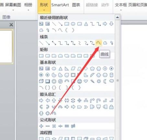Select the slide thumbnail in the pane
The width and height of the screenshot is (147, 140).
tap(6, 47)
